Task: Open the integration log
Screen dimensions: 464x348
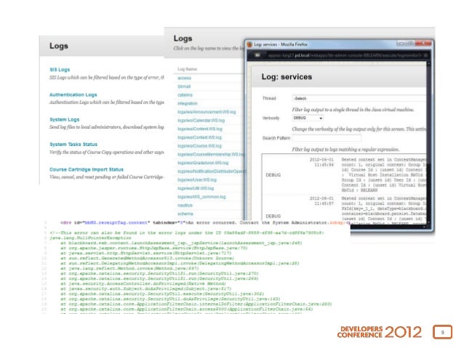Action: [x=188, y=103]
